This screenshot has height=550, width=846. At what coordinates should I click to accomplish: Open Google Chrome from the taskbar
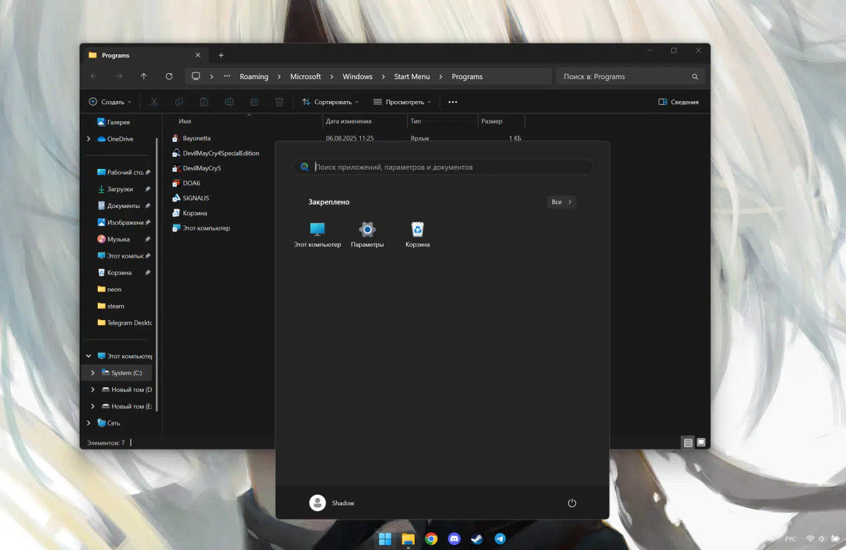point(431,538)
